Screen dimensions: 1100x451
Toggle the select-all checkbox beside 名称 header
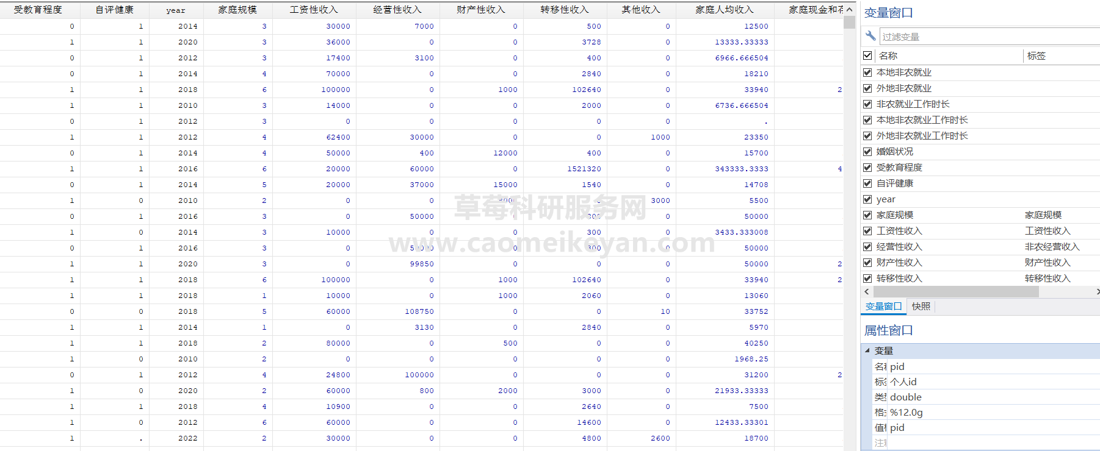(867, 55)
